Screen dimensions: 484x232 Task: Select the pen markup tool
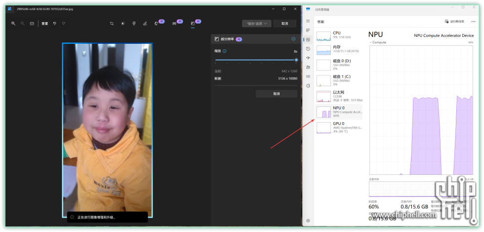click(145, 23)
